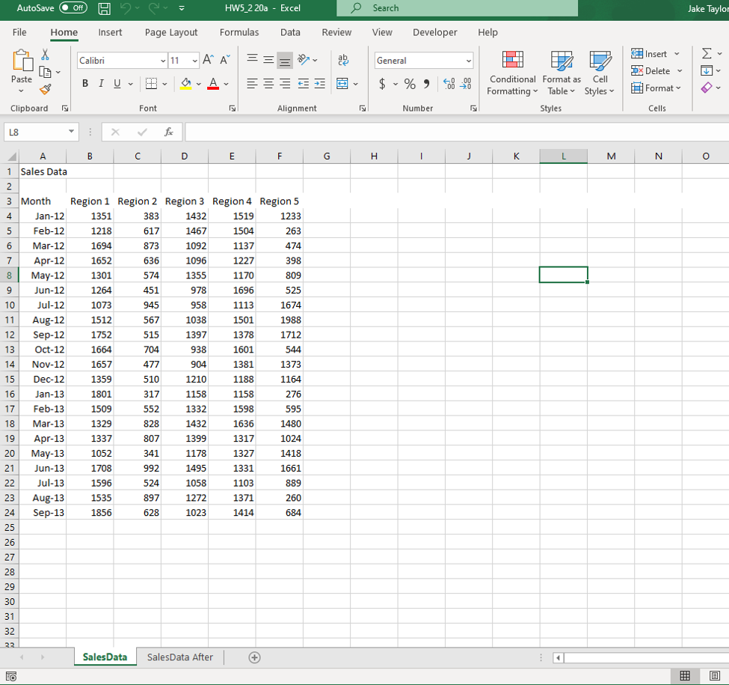The width and height of the screenshot is (729, 685).
Task: Apply Bold formatting
Action: [x=84, y=83]
